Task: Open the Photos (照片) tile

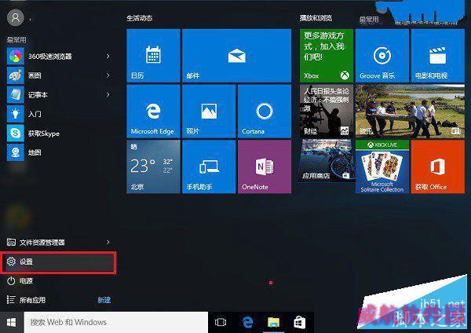Action: pos(209,112)
